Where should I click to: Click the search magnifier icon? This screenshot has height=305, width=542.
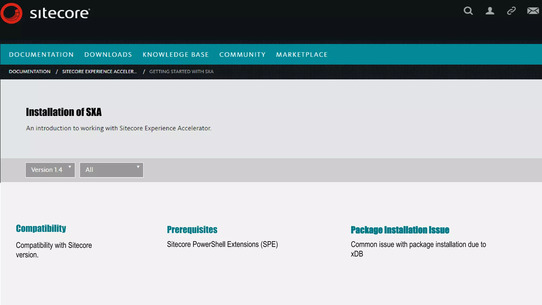click(468, 11)
